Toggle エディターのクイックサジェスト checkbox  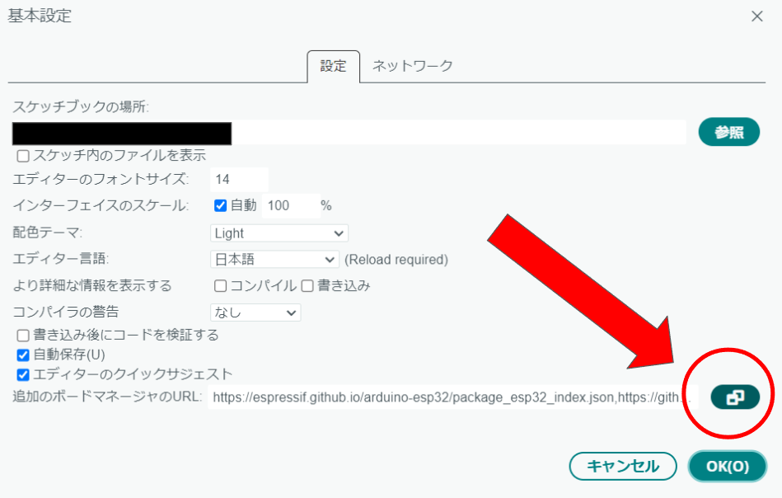click(x=23, y=375)
